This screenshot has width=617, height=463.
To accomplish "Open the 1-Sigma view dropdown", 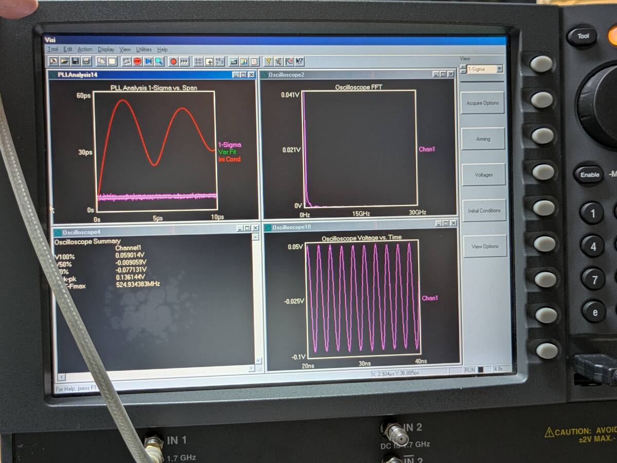I will point(499,69).
